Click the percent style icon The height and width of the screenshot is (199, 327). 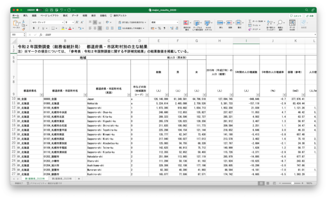[x=159, y=28]
